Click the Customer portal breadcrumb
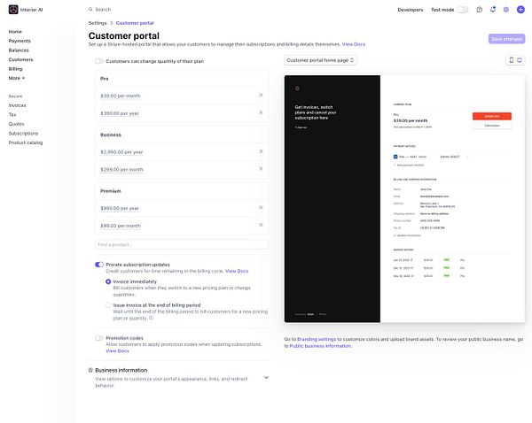 pyautogui.click(x=135, y=23)
